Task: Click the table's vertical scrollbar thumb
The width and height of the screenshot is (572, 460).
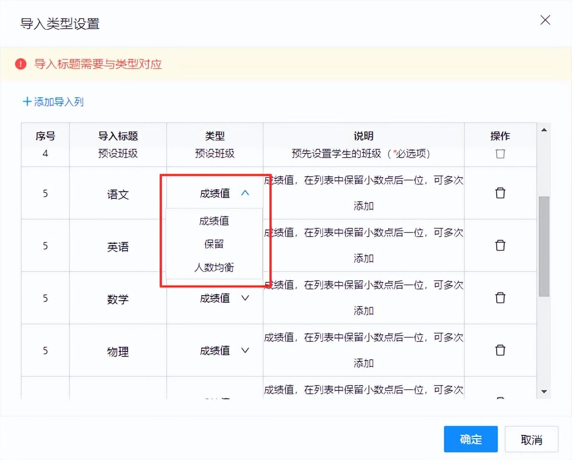Action: 544,246
